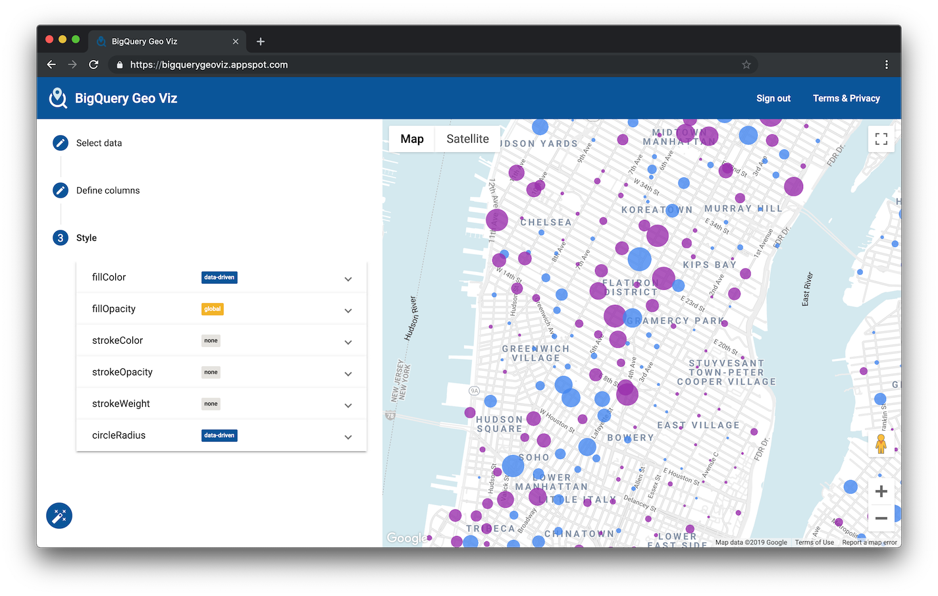
Task: Click the Define columns step pencil icon
Action: point(61,190)
